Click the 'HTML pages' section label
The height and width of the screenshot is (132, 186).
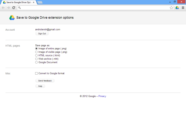point(13,46)
